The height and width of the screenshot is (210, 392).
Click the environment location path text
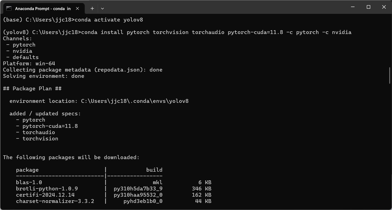click(x=135, y=101)
